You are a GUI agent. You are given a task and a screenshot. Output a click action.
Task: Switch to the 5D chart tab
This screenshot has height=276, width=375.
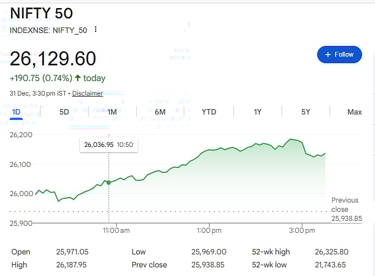(x=64, y=112)
